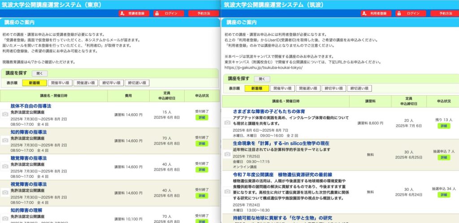Viewport: 459px width, 223px height.
Task: Click 申込状況 header in Tsukuba window
Action: tap(444, 101)
